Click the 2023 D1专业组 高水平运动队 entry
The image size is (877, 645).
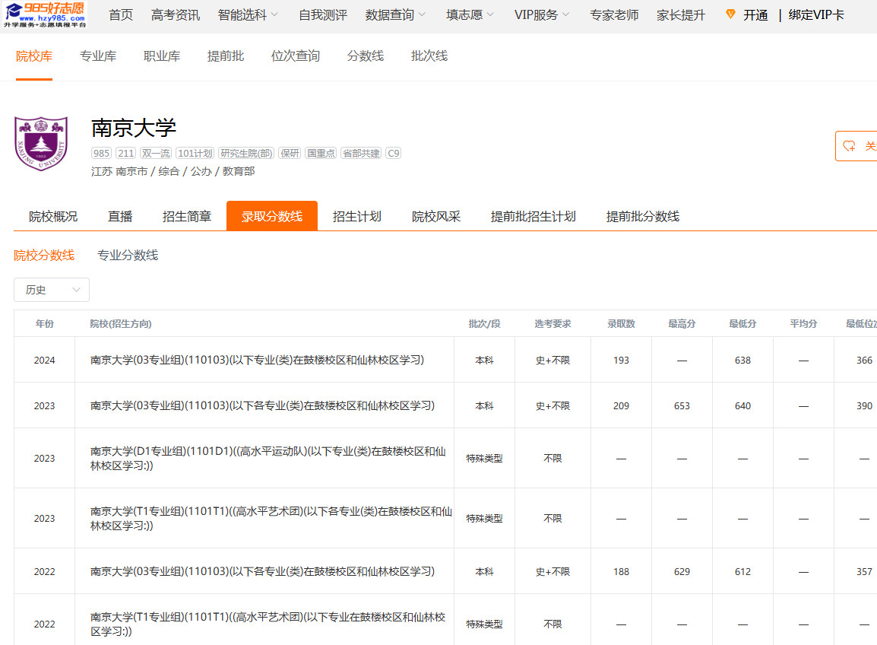[268, 459]
